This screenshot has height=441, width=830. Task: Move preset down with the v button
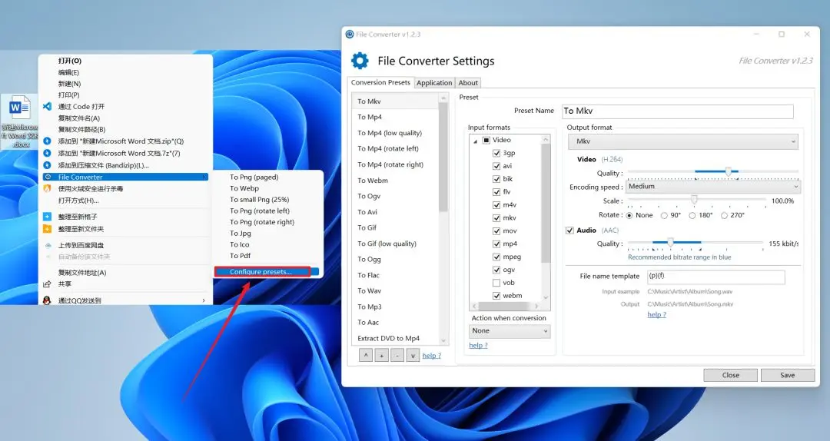pyautogui.click(x=413, y=355)
